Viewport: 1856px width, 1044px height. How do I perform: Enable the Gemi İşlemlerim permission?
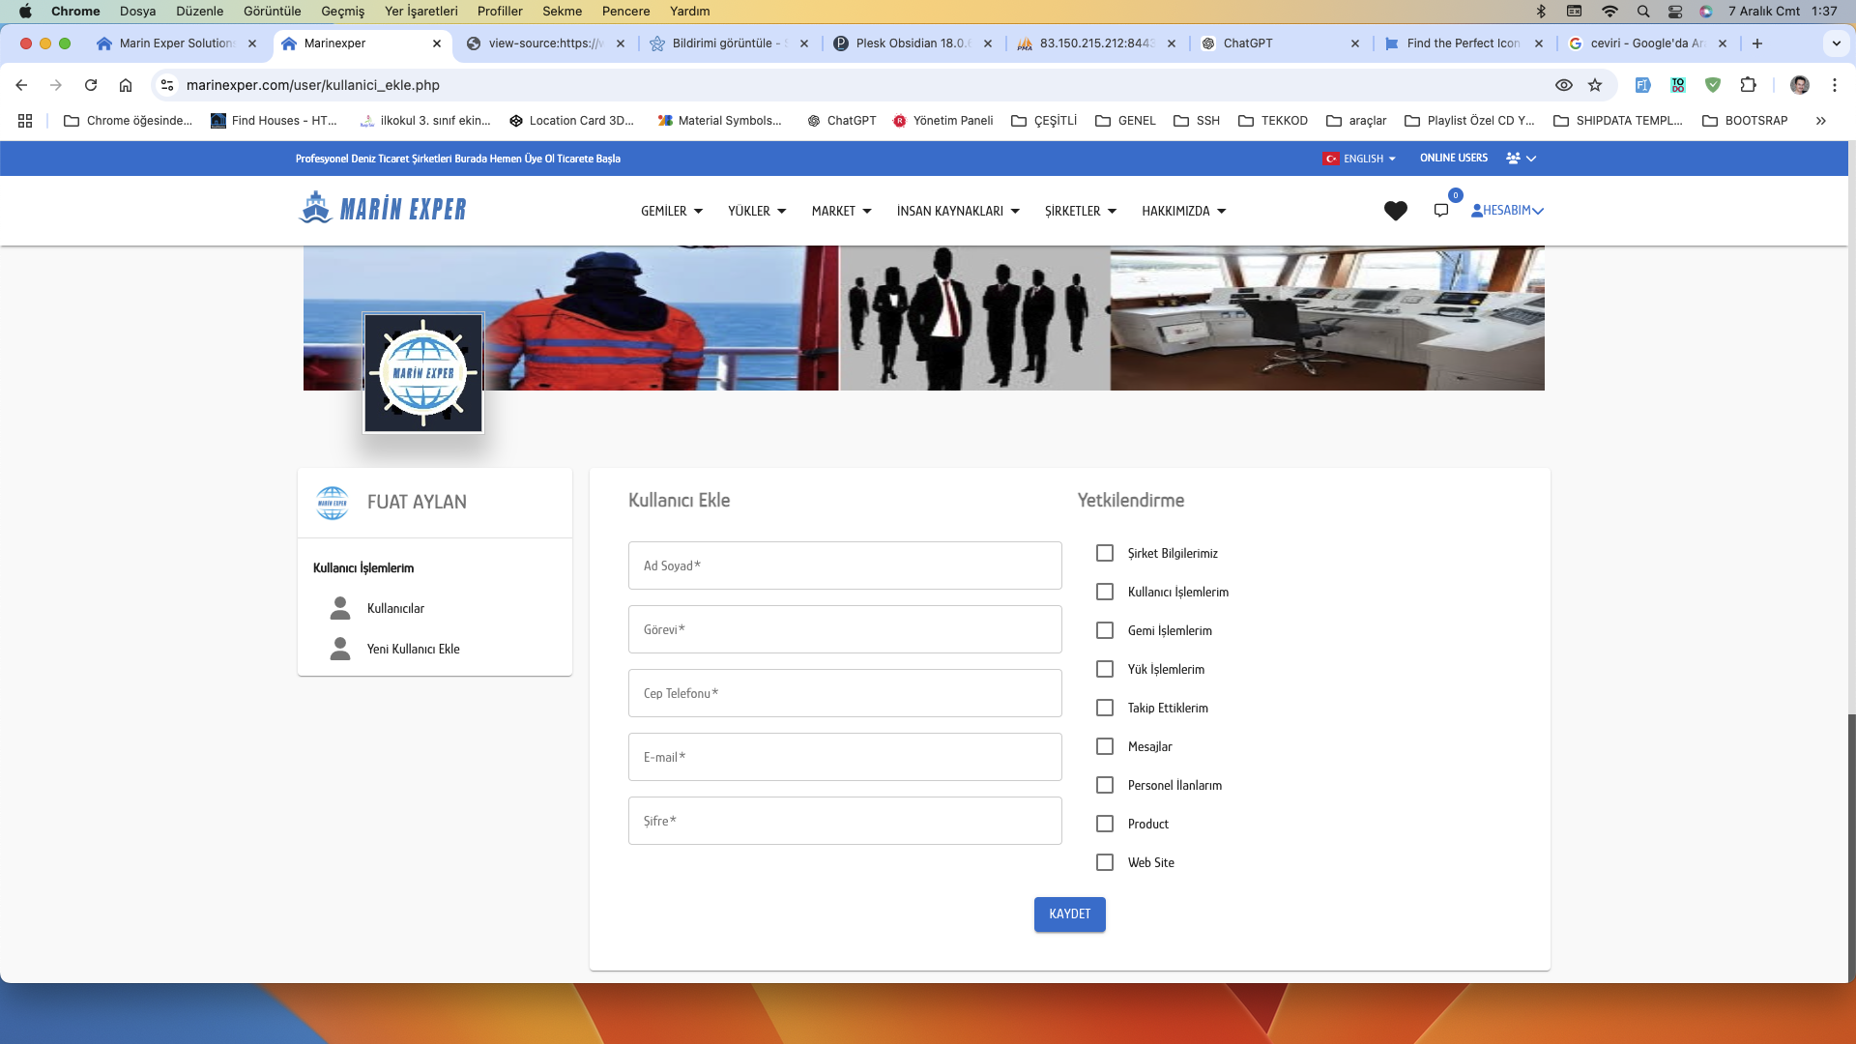pyautogui.click(x=1105, y=630)
